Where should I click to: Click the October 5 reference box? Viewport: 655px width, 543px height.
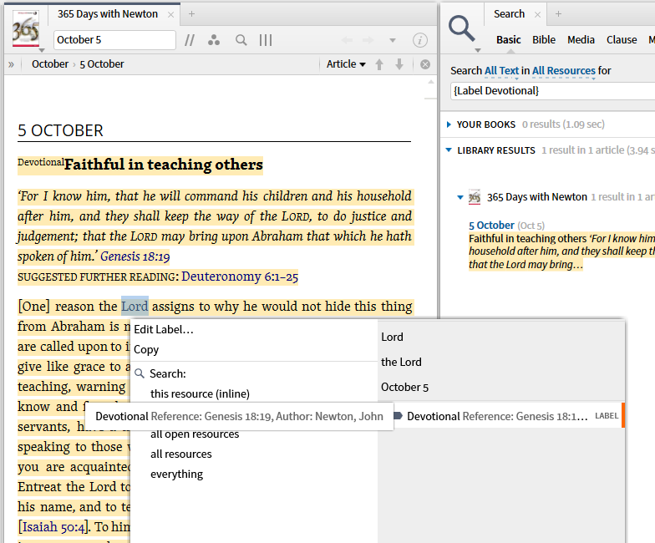tap(114, 40)
